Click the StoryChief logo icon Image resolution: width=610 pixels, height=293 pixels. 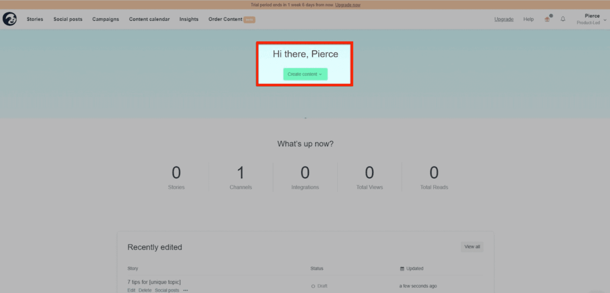10,19
